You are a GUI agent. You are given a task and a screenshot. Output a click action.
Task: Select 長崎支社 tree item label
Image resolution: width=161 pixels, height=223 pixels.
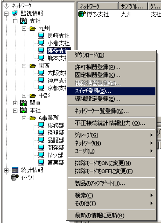coord(59,36)
